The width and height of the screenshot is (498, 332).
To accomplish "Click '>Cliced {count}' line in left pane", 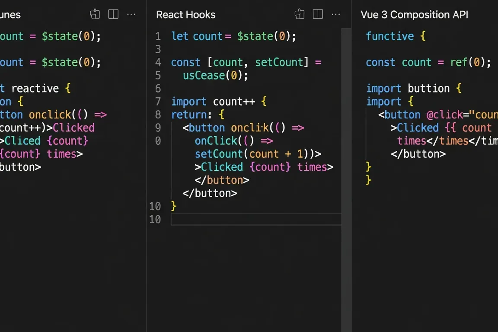I will click(x=44, y=141).
